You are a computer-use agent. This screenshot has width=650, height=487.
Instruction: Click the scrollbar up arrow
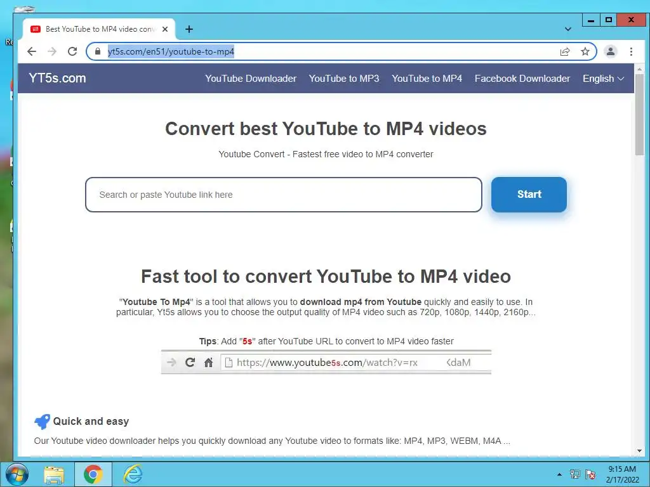point(640,69)
